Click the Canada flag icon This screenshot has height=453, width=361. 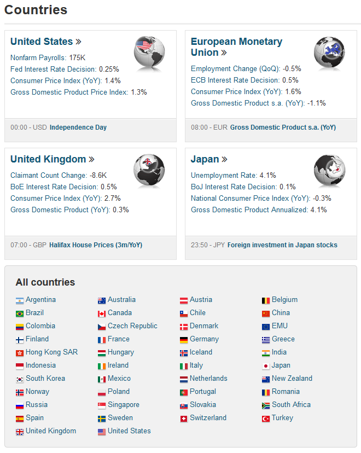(102, 313)
